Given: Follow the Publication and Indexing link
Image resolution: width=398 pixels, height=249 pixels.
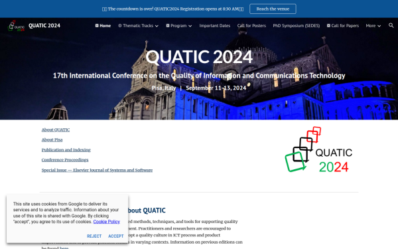Looking at the screenshot, I should pos(66,150).
